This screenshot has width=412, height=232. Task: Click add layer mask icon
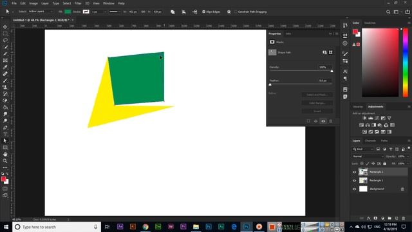point(375,218)
